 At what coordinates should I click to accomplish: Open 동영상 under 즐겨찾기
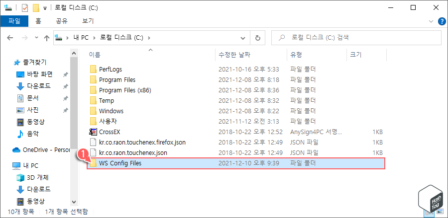[36, 122]
